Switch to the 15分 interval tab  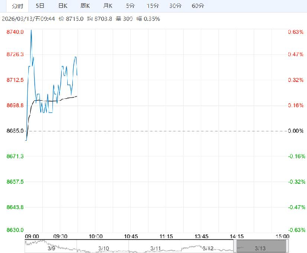(x=153, y=6)
